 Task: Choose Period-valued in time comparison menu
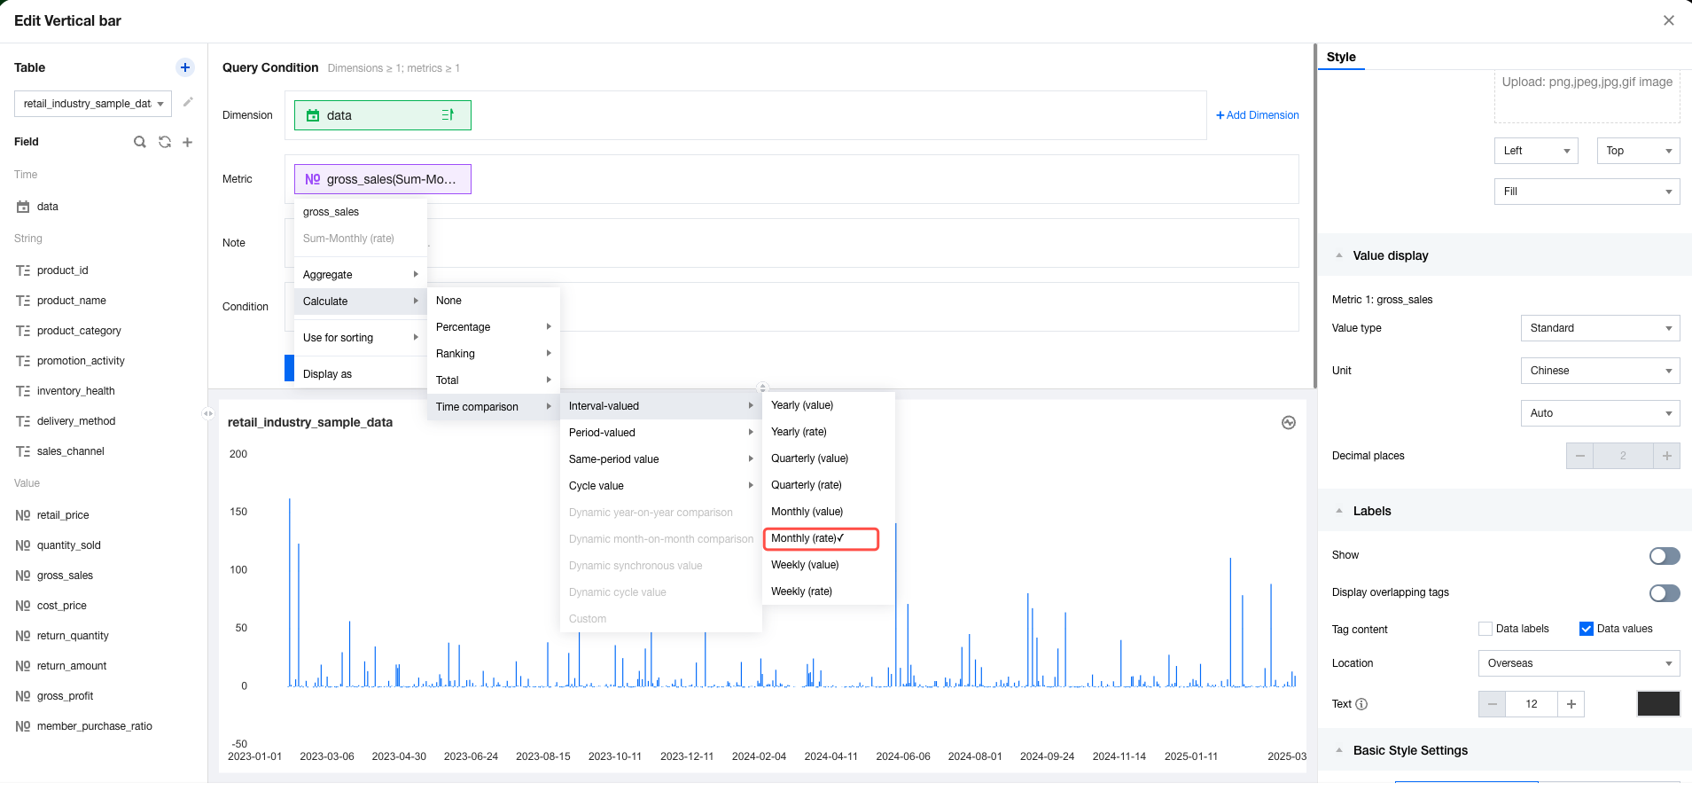(x=603, y=433)
